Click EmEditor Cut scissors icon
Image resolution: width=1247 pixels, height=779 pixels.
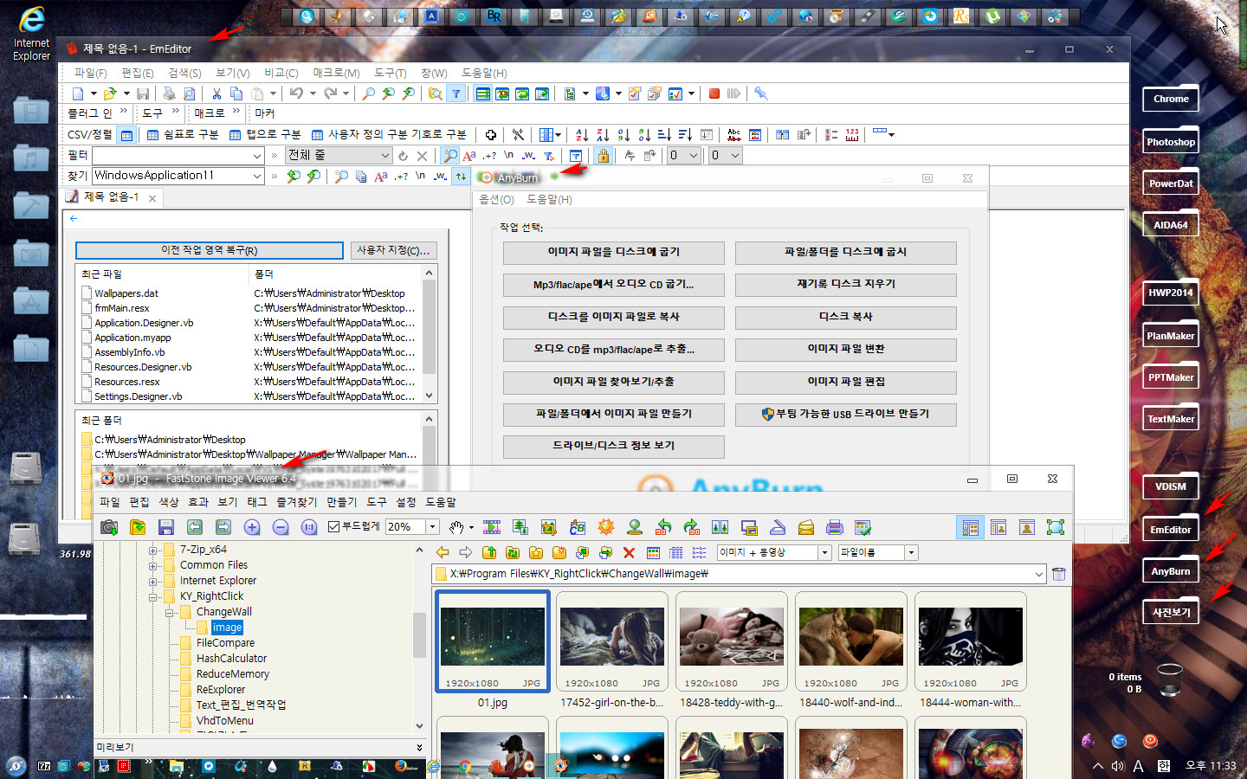click(216, 93)
